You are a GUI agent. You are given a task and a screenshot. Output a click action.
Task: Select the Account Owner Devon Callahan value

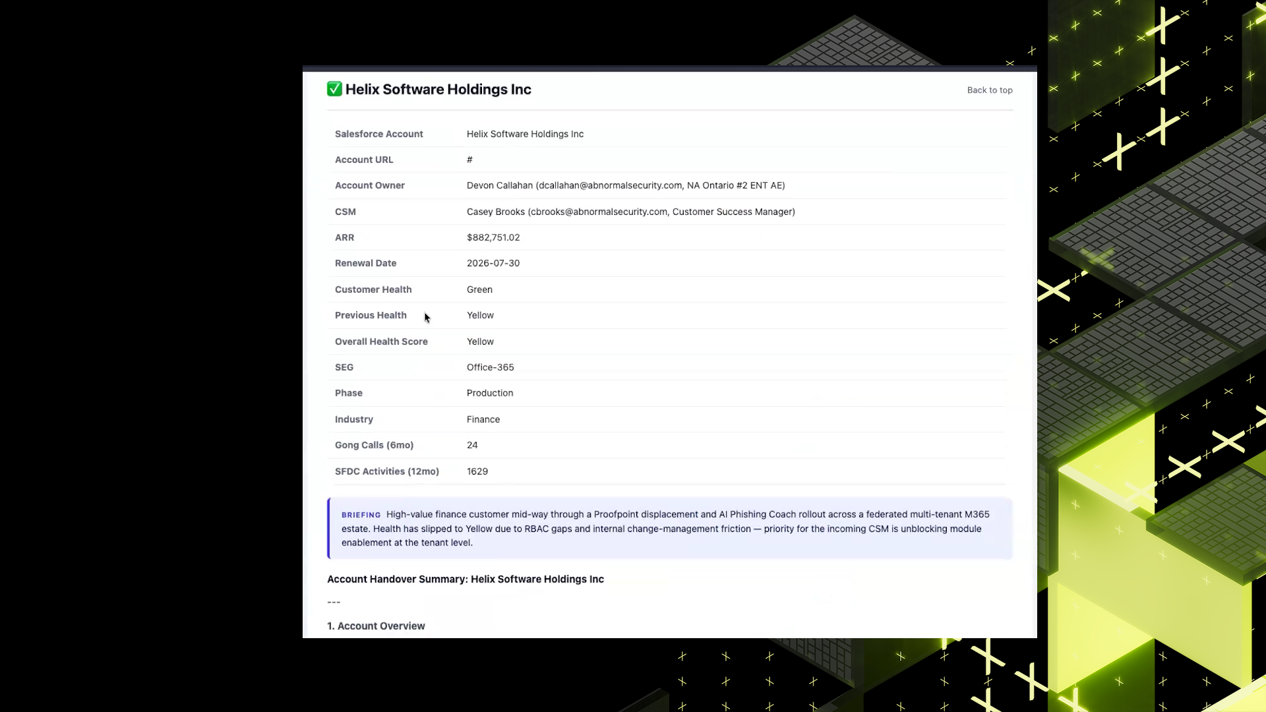click(626, 185)
